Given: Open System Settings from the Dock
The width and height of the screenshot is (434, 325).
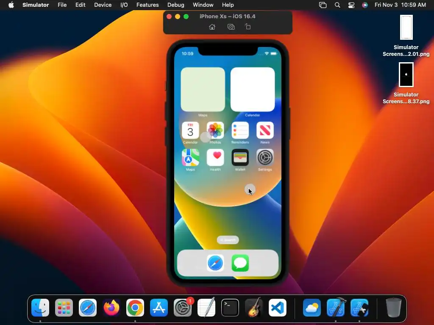Looking at the screenshot, I should pyautogui.click(x=183, y=307).
